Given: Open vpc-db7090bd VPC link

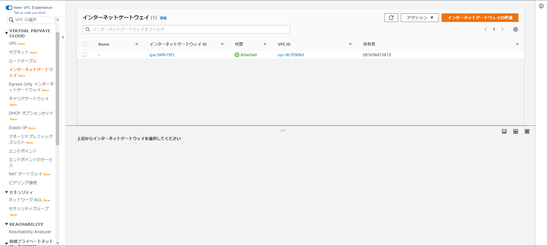Looking at the screenshot, I should [x=291, y=55].
